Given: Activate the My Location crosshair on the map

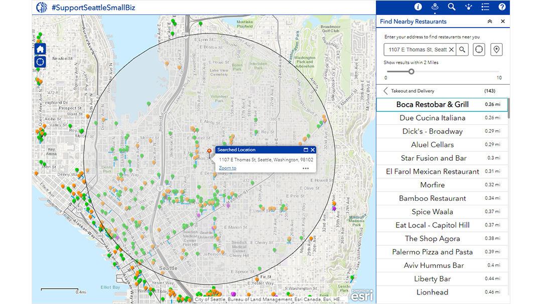Looking at the screenshot, I should pos(39,62).
